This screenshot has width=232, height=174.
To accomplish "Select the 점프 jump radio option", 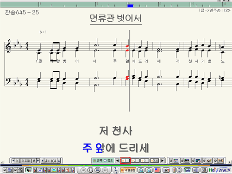I will pos(108,161).
